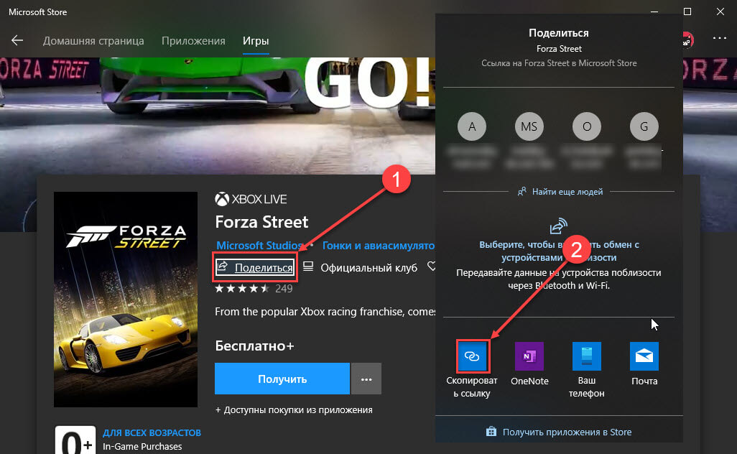Open the Домашняя страница tab

click(93, 41)
